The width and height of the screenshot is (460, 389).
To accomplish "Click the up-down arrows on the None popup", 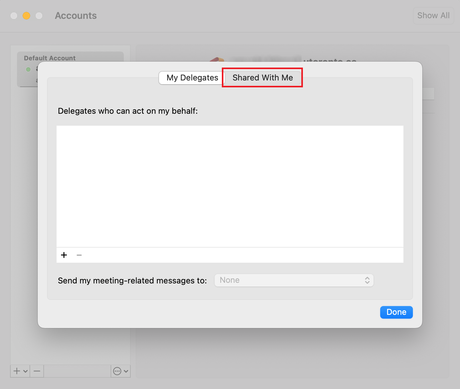I will 367,280.
